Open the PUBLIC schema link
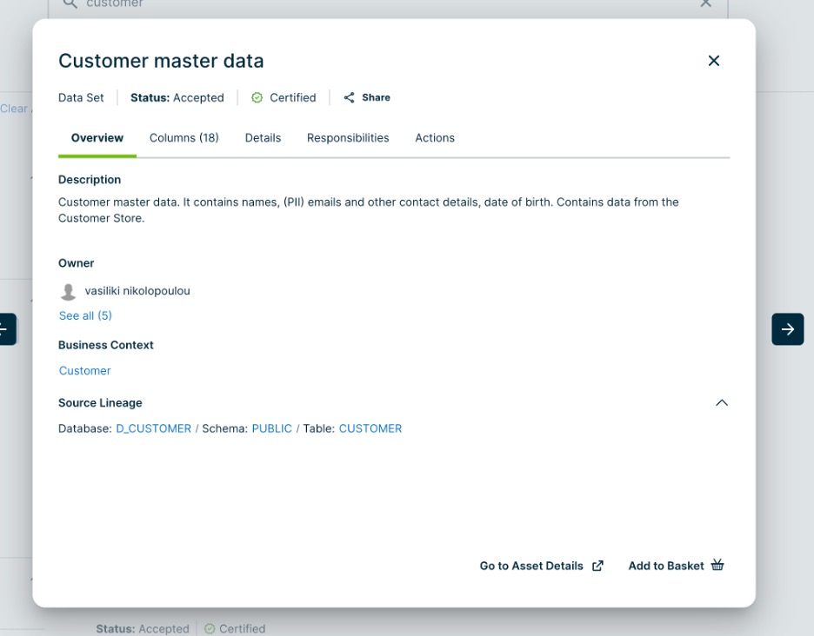 [x=271, y=428]
